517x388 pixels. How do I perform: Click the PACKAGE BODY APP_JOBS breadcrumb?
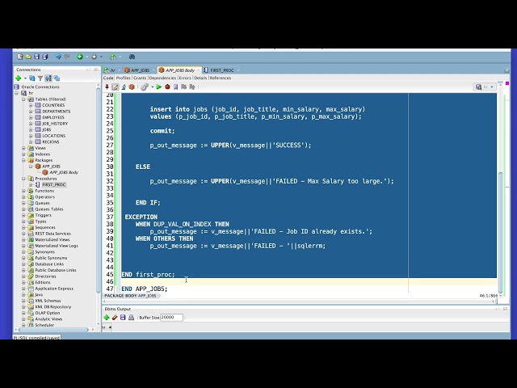tap(130, 296)
